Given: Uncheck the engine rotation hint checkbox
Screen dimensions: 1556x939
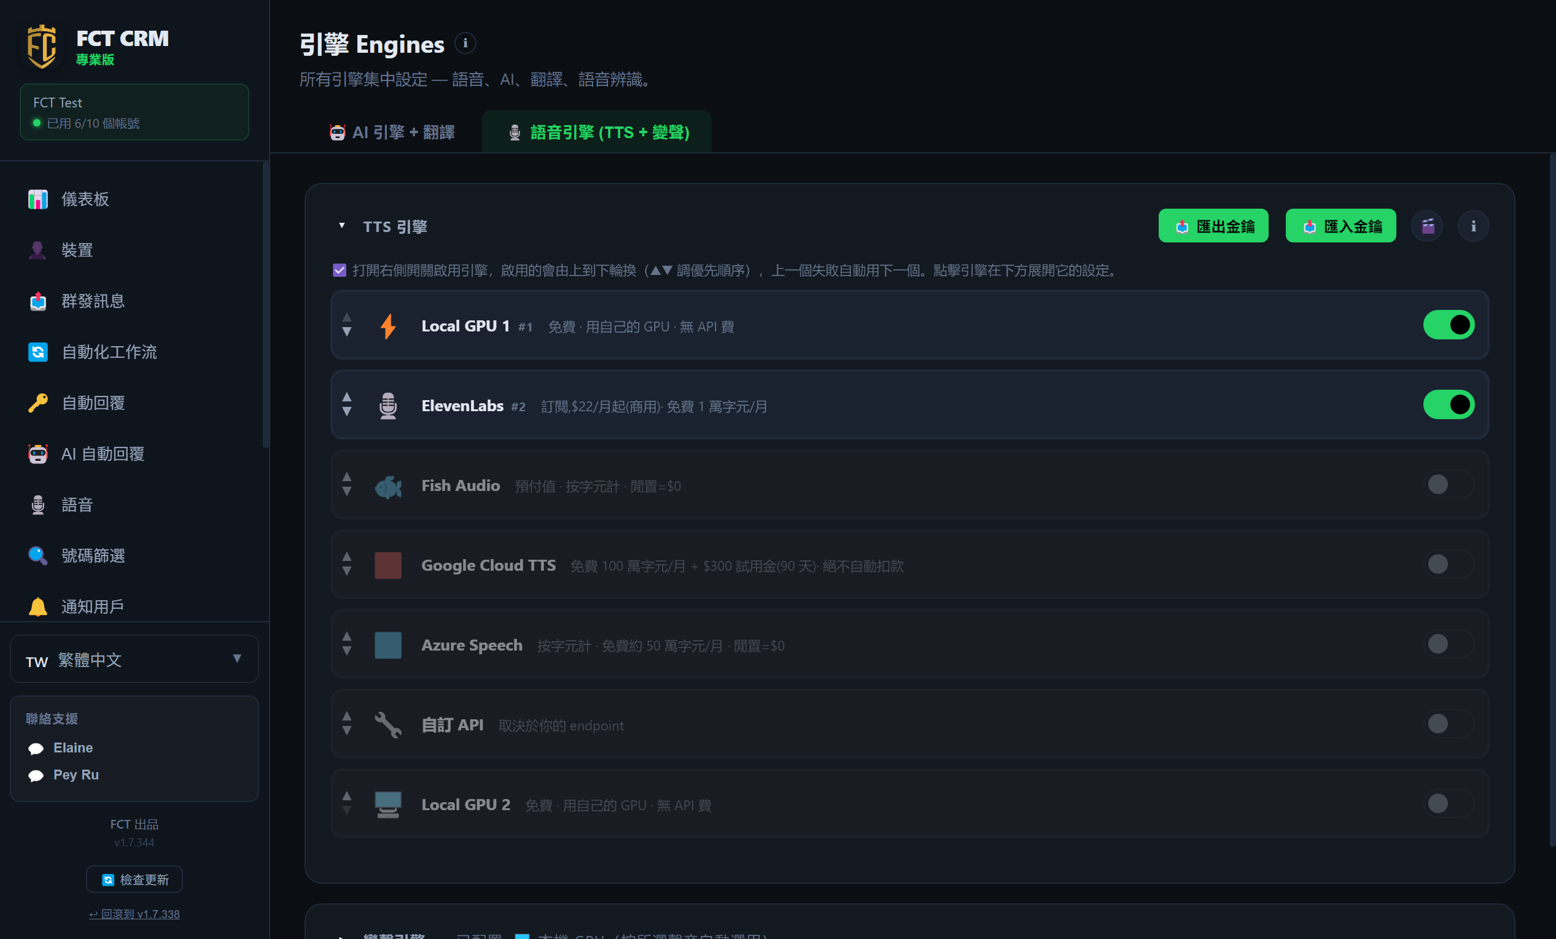Looking at the screenshot, I should tap(340, 271).
